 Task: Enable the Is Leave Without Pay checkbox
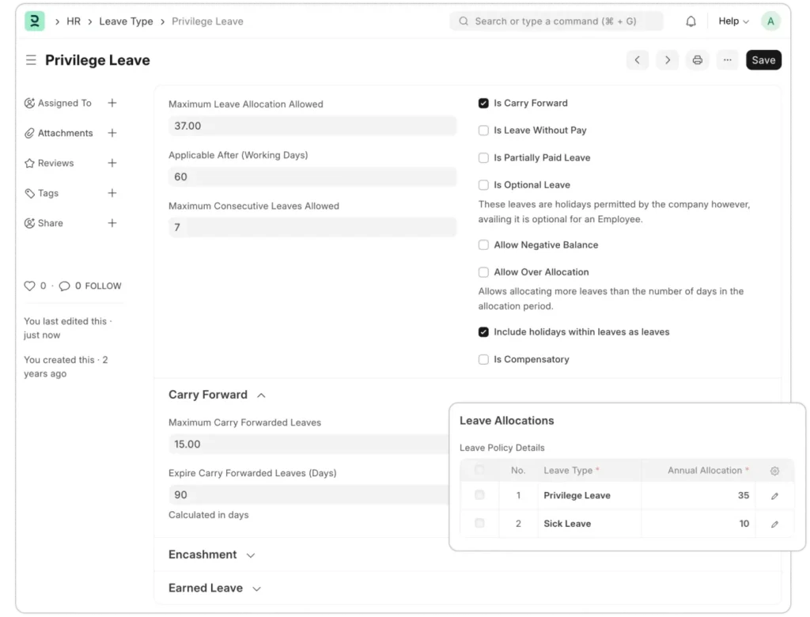coord(483,131)
